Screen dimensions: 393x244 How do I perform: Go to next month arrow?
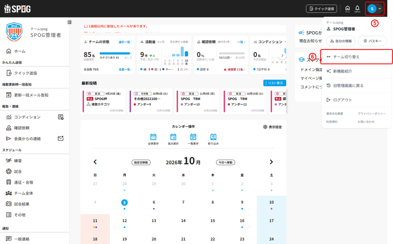tap(271, 162)
